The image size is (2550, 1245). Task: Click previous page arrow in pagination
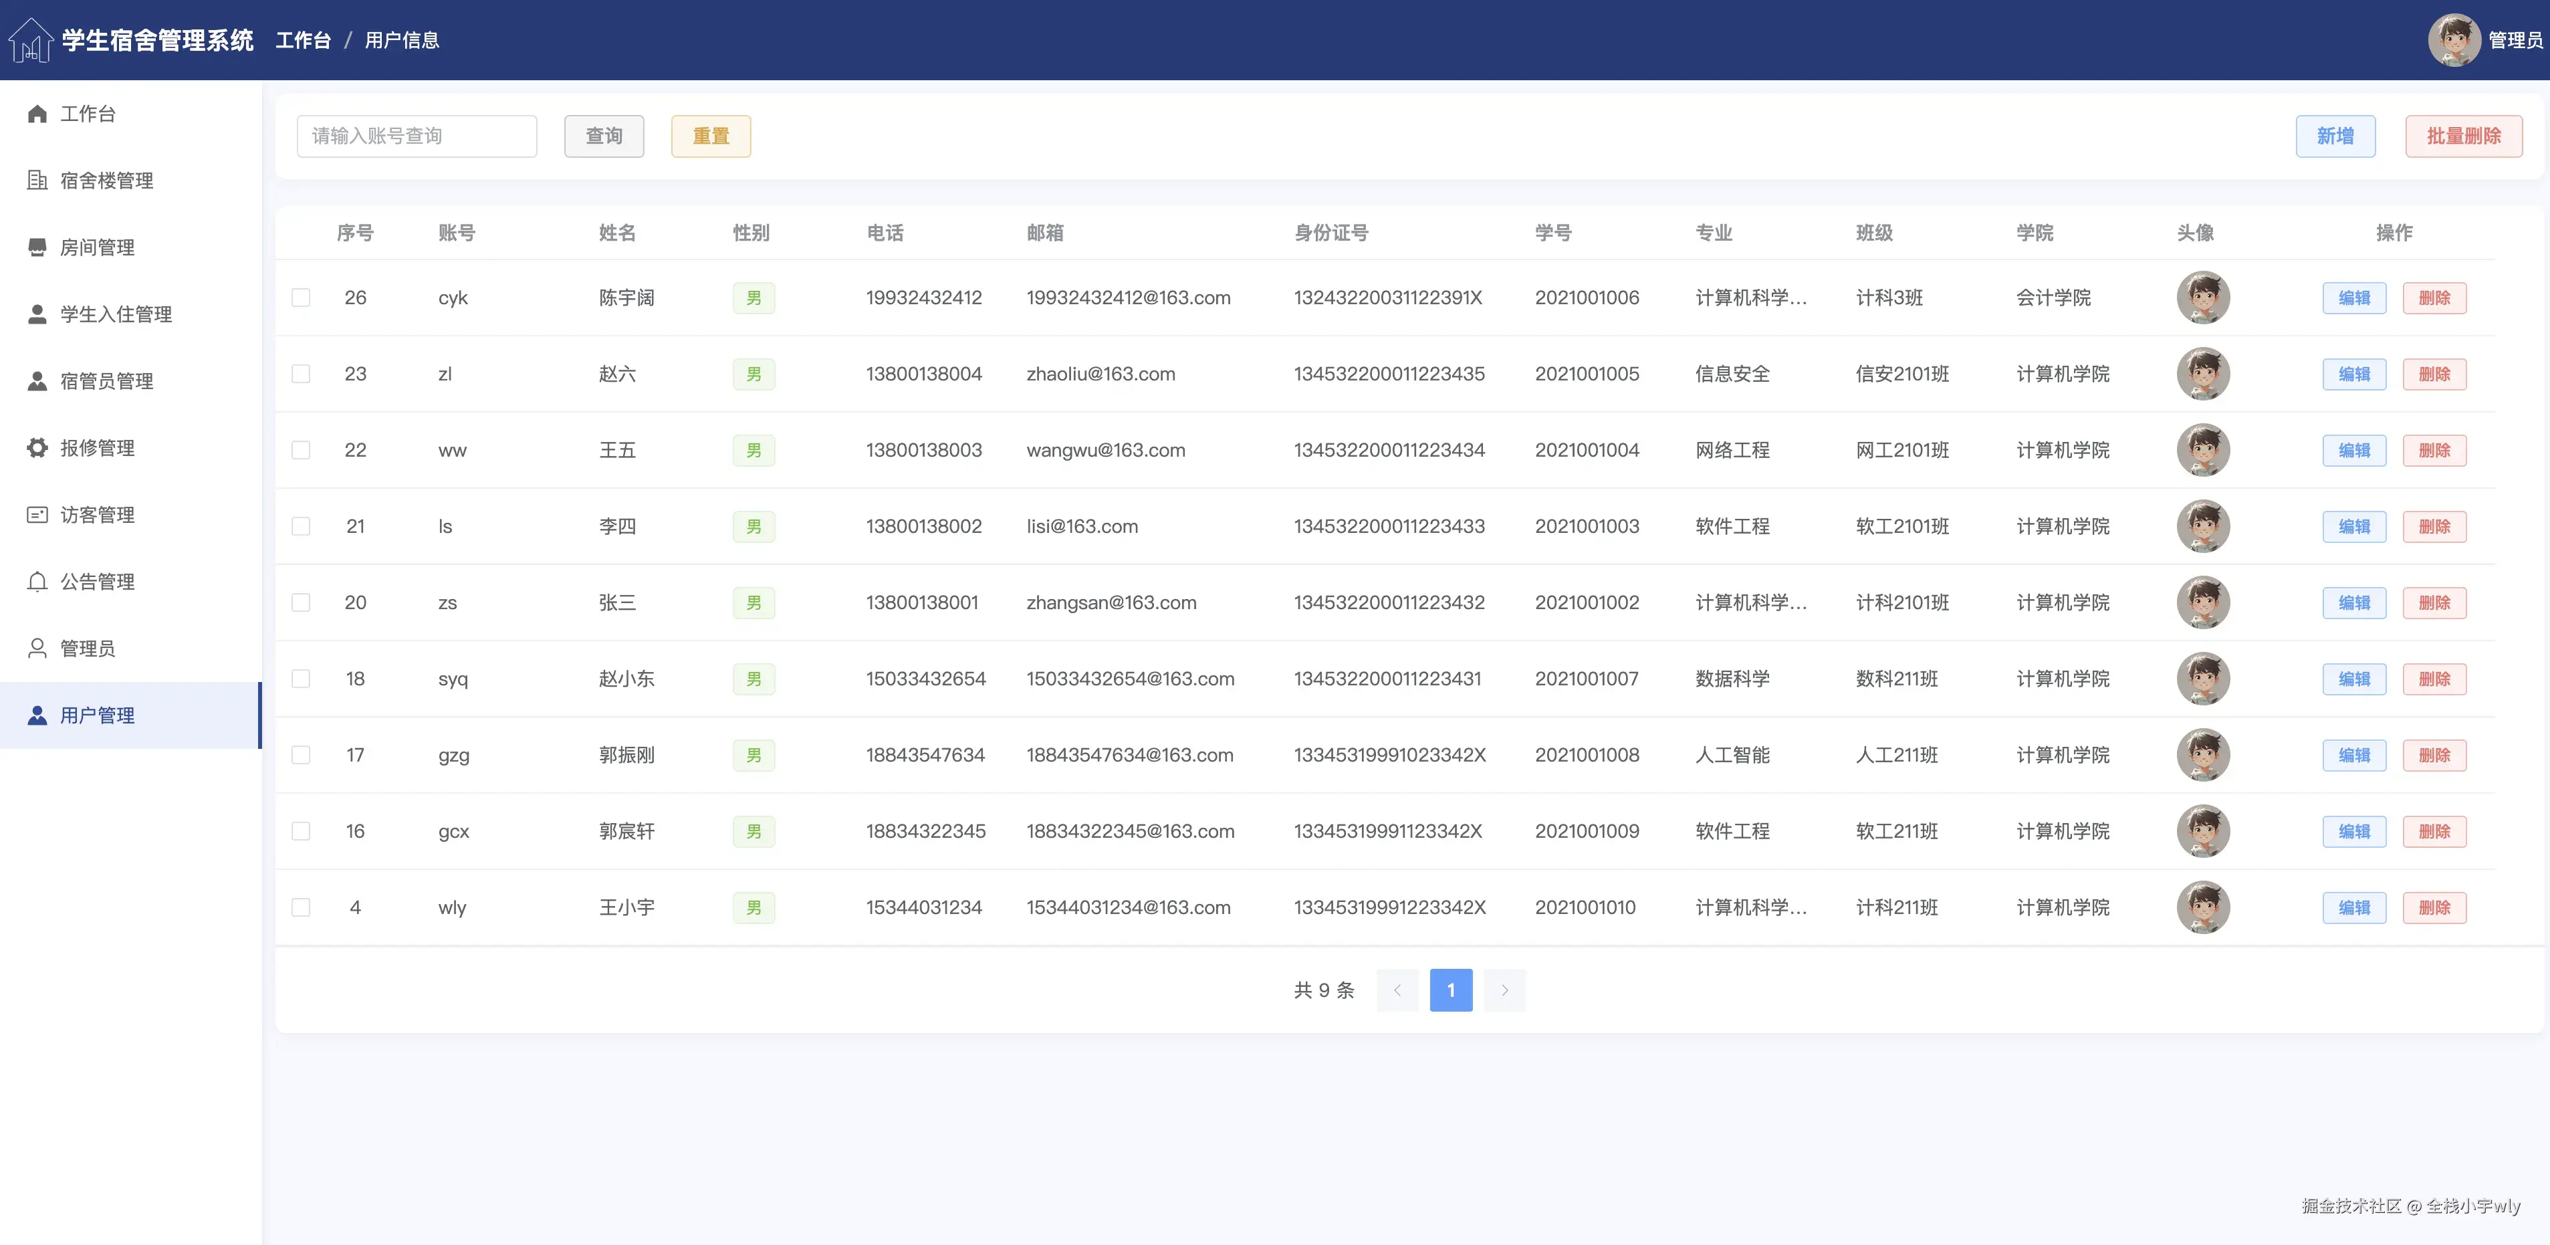pyautogui.click(x=1397, y=990)
